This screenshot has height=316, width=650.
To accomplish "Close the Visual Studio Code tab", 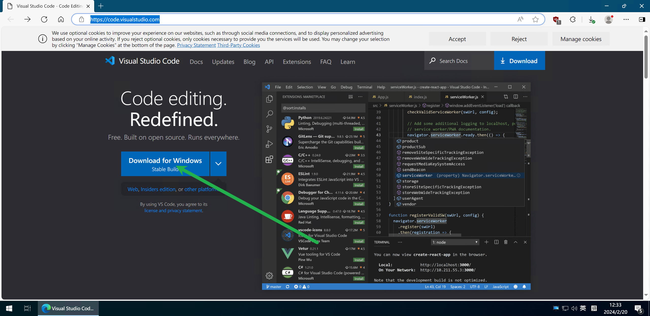I will [88, 6].
